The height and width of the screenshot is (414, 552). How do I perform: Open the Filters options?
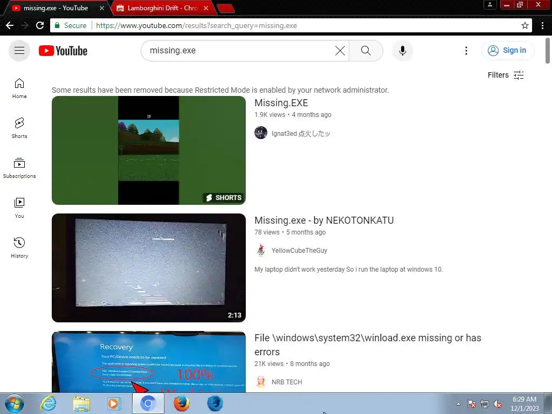(506, 75)
